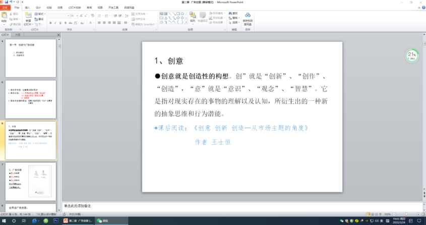The height and width of the screenshot is (225, 426).
Task: Select the slide 5 thumbnail
Action: (x=30, y=97)
